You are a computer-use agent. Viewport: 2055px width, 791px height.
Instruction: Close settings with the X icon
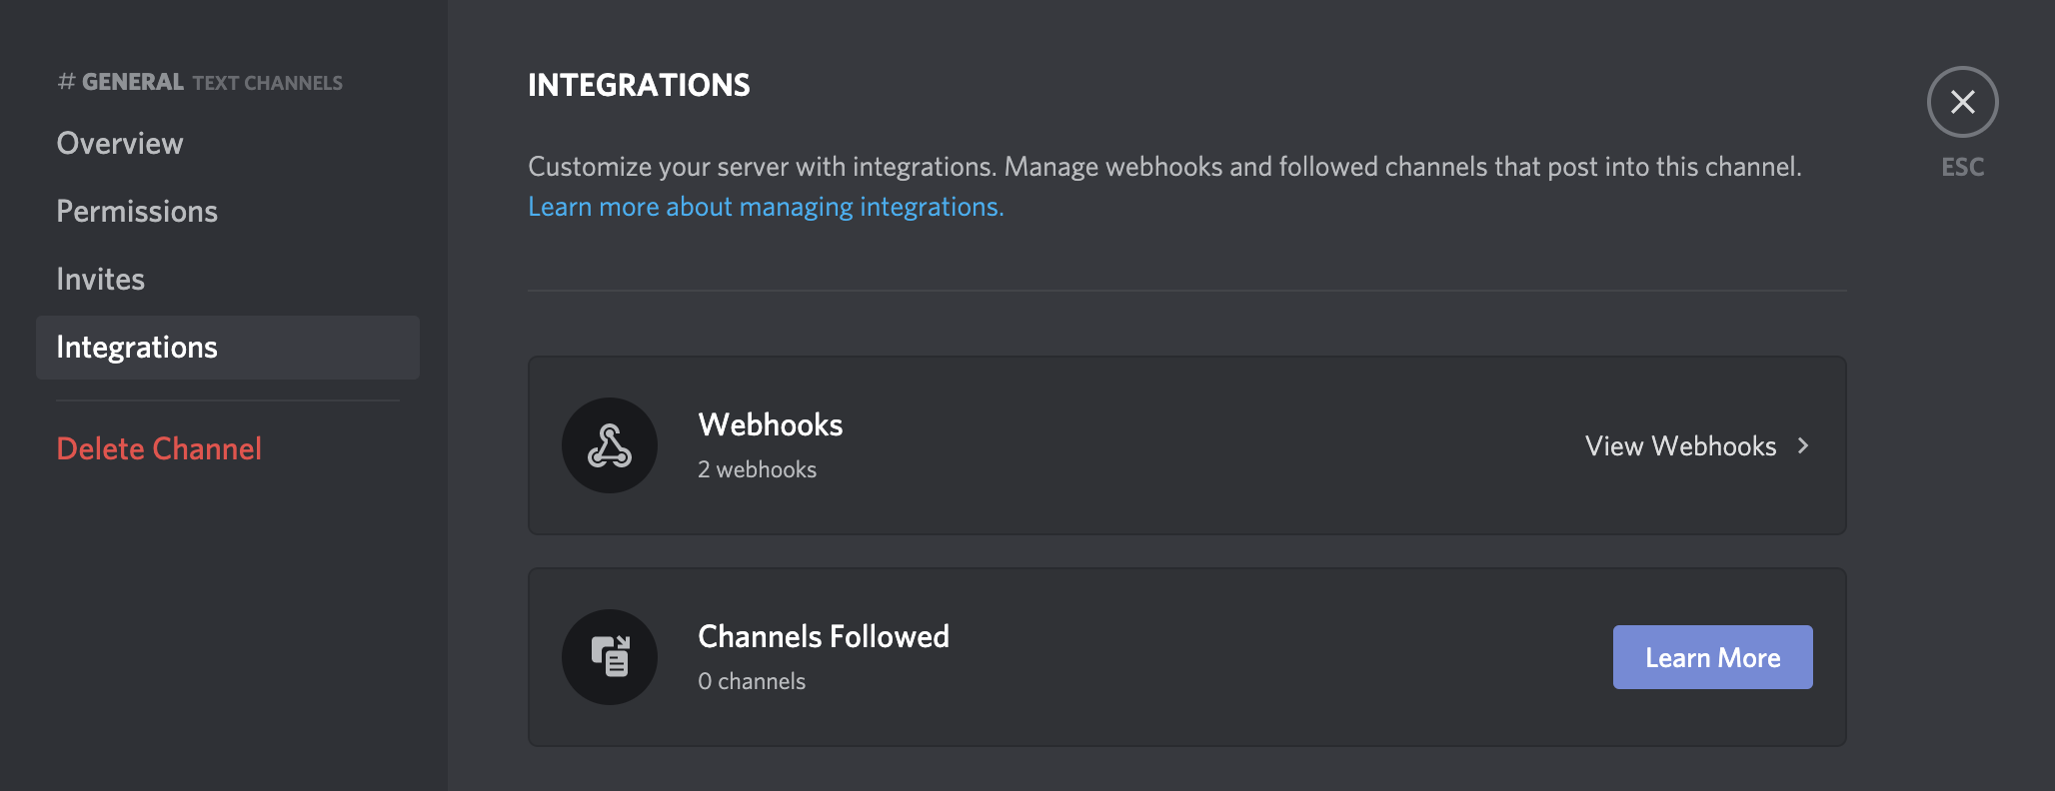tap(1962, 102)
